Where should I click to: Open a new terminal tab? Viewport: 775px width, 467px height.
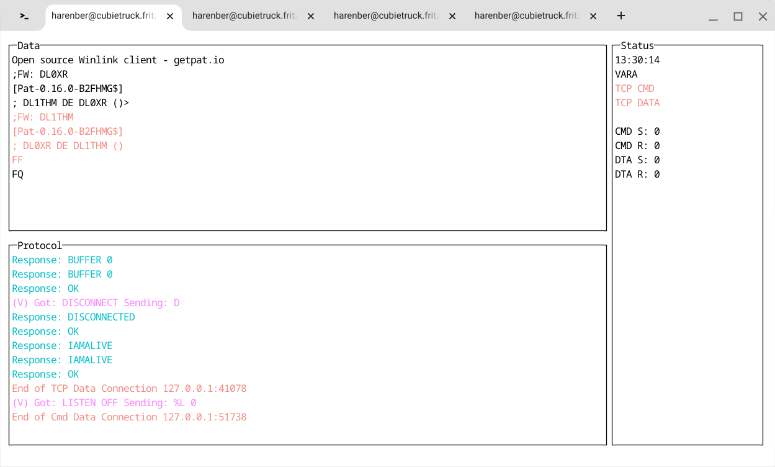620,16
